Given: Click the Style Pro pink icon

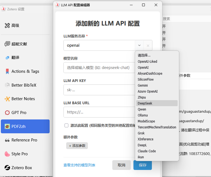Looking at the screenshot, I should click(7, 154).
